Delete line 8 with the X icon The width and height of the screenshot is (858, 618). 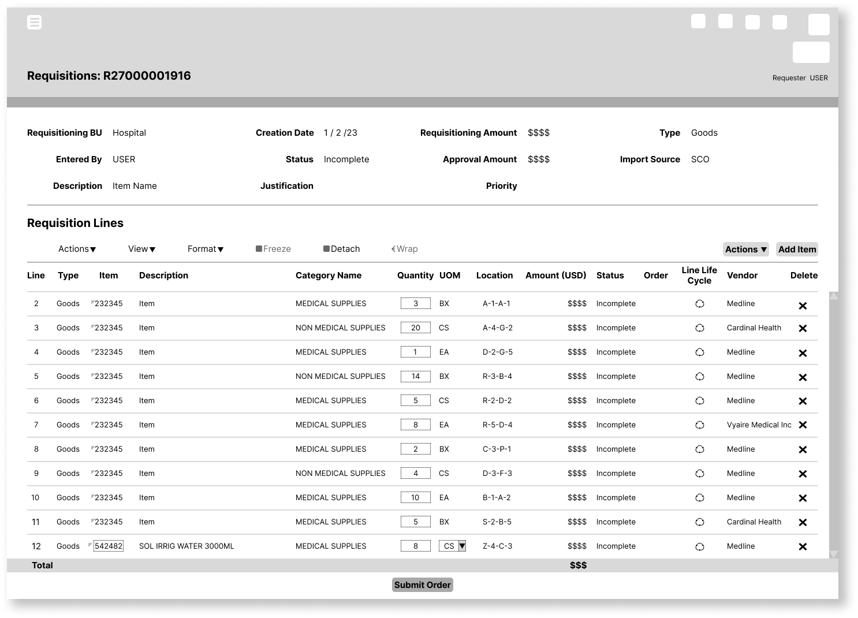(803, 449)
